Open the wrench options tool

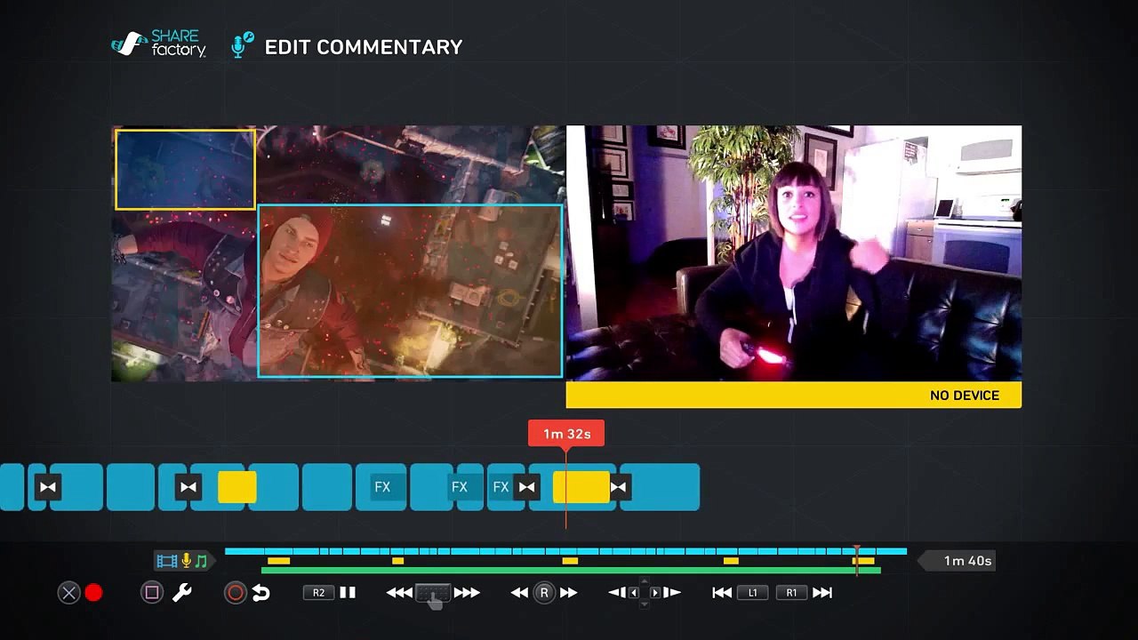[181, 593]
